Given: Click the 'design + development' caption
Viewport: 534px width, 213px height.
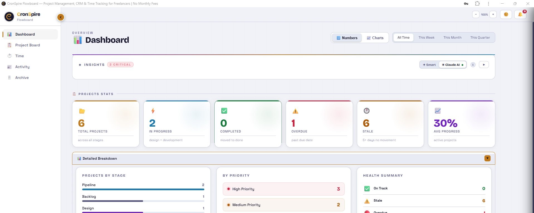Looking at the screenshot, I should click(x=166, y=140).
